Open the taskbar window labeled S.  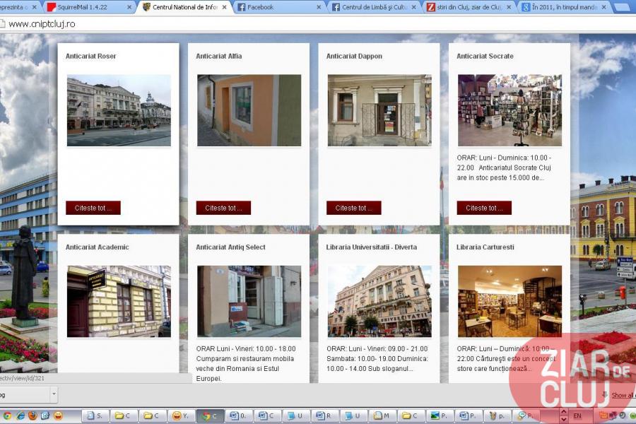pyautogui.click(x=95, y=416)
